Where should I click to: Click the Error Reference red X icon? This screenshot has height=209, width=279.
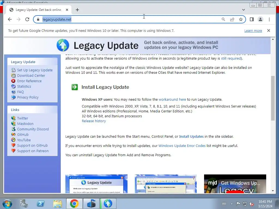13,81
